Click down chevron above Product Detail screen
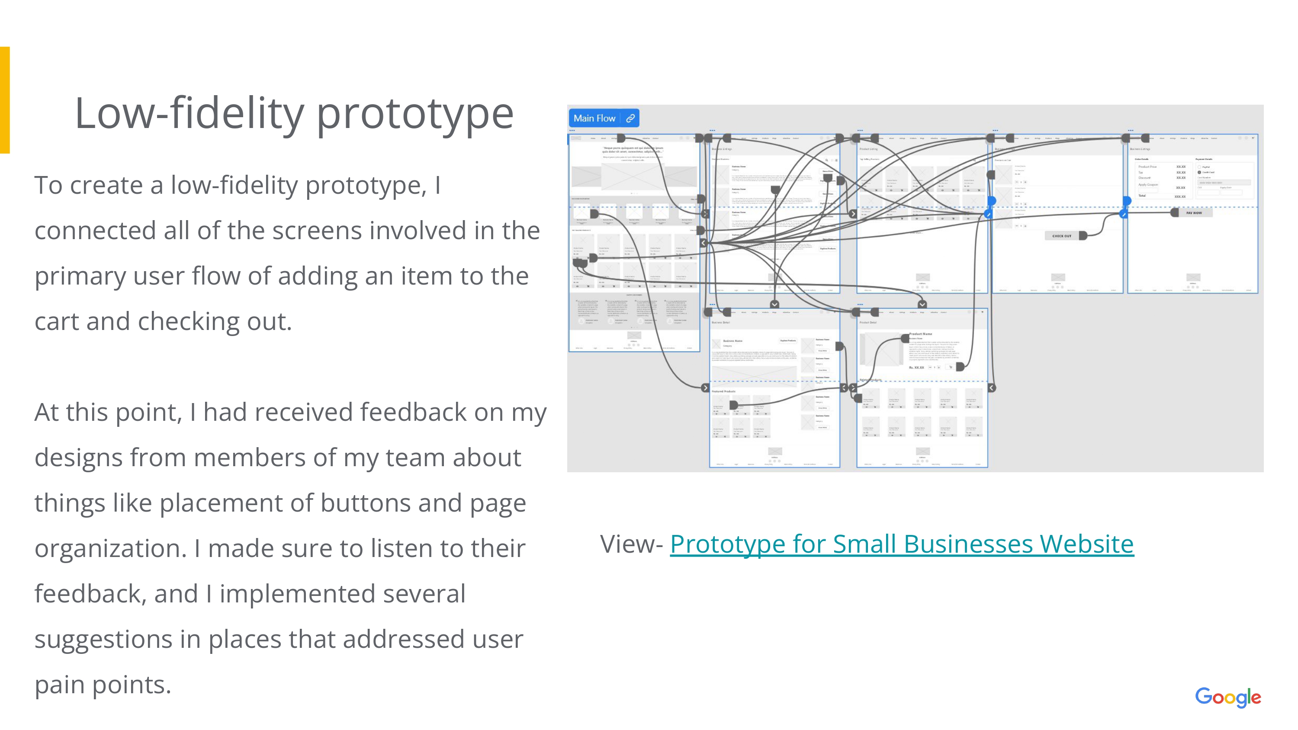Screen dimensions: 1298x730 point(922,304)
